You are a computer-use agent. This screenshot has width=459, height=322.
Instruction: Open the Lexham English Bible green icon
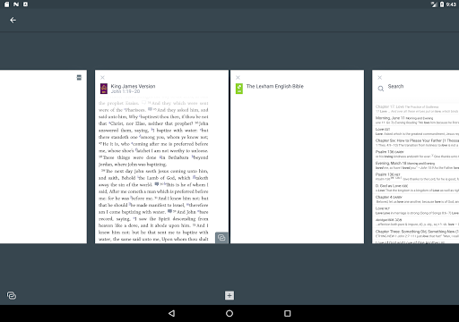[239, 89]
